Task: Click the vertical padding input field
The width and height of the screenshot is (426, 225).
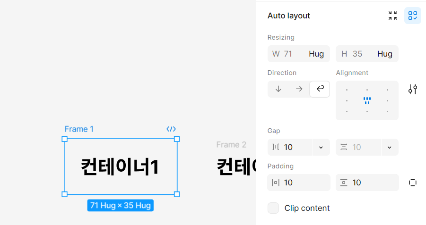Action: tap(367, 183)
